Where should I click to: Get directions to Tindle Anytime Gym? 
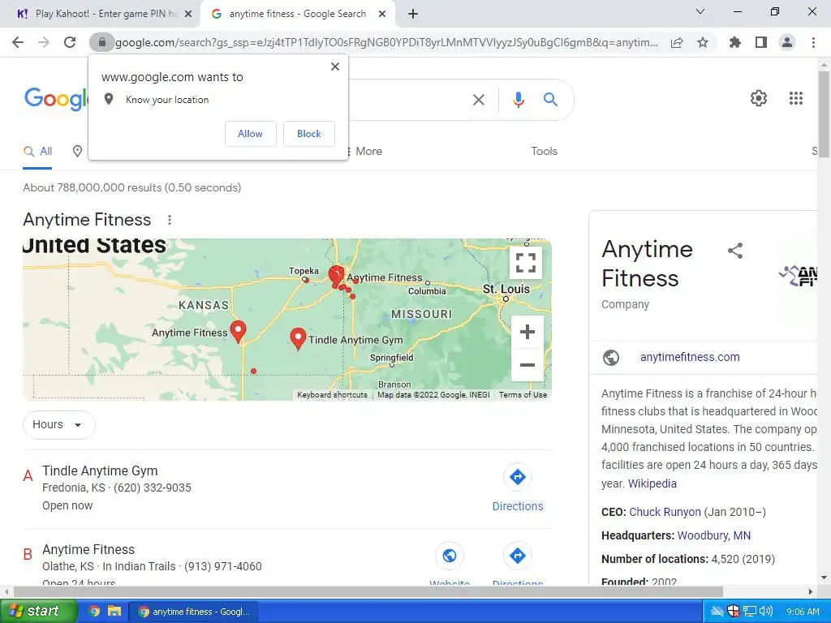[x=518, y=488]
